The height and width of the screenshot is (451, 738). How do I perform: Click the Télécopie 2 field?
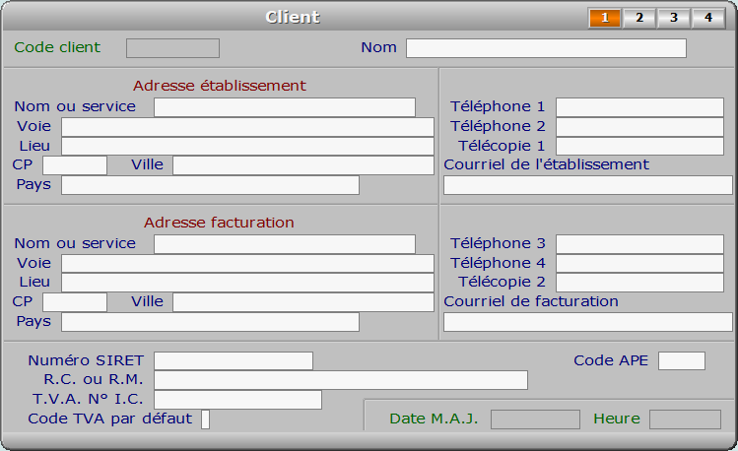point(639,283)
